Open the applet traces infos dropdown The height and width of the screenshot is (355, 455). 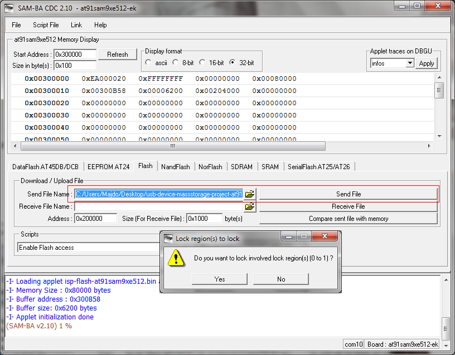[409, 63]
